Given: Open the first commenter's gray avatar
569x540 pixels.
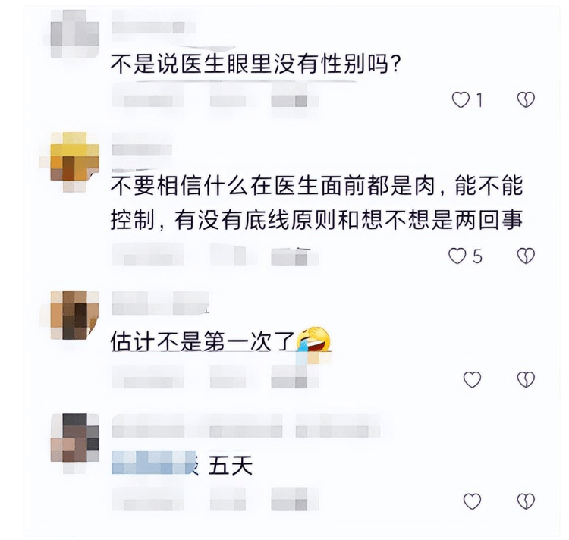Looking at the screenshot, I should pyautogui.click(x=74, y=33).
